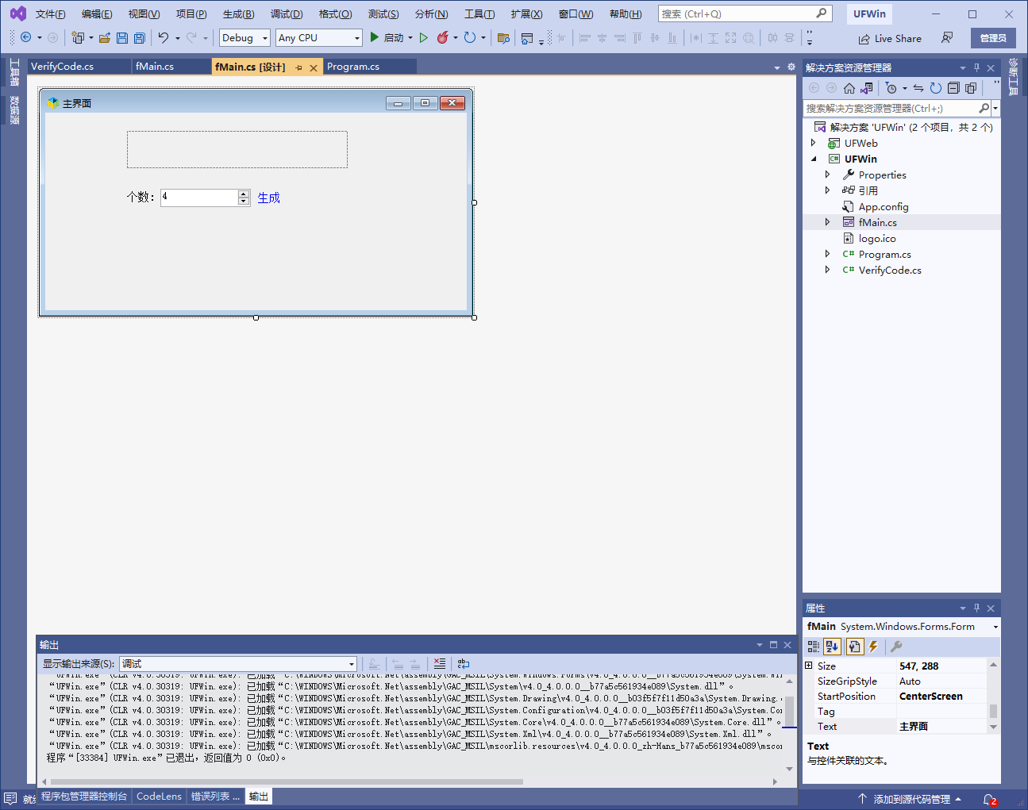Toggle auto-hide pin on Properties panel

point(976,608)
